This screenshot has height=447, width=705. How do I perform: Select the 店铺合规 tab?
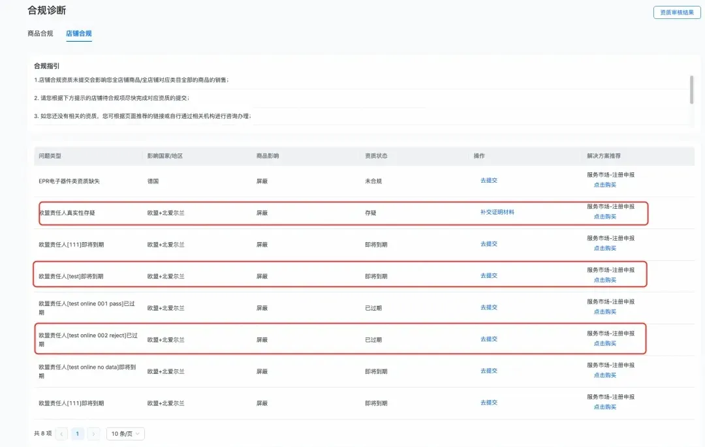pyautogui.click(x=79, y=33)
